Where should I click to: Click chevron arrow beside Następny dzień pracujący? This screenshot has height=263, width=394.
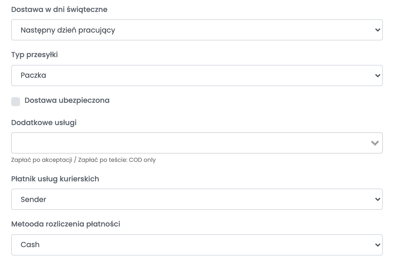point(378,30)
